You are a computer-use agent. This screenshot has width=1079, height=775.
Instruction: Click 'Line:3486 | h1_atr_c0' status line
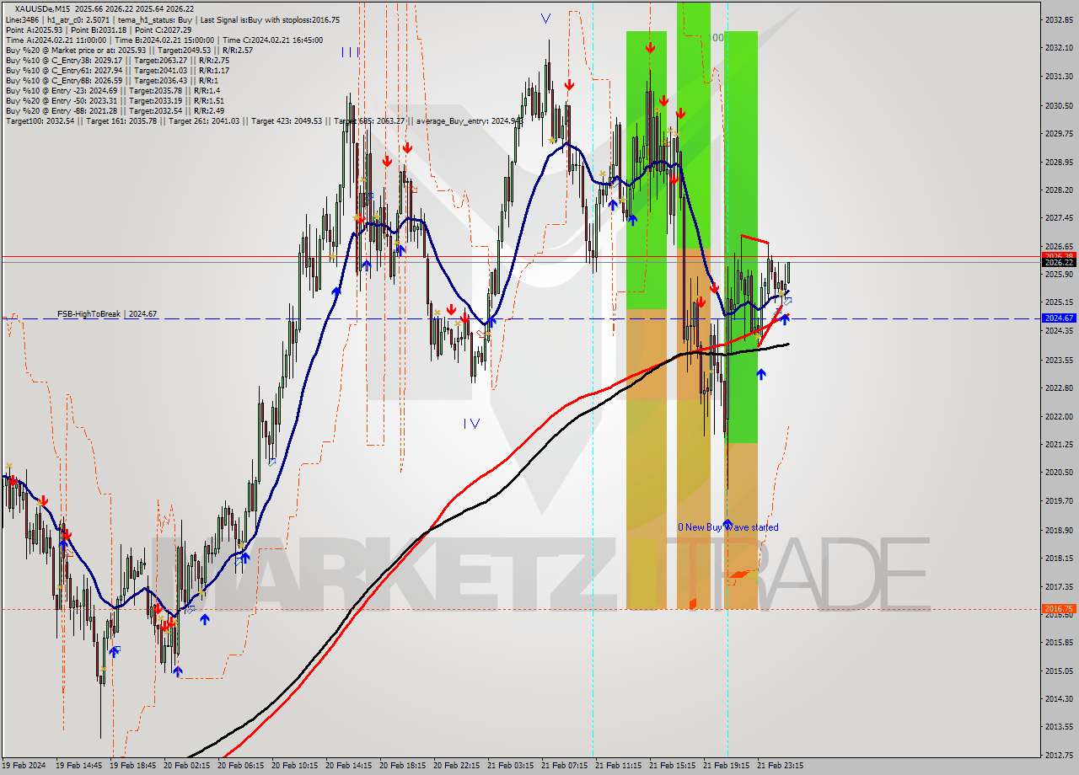pos(172,19)
